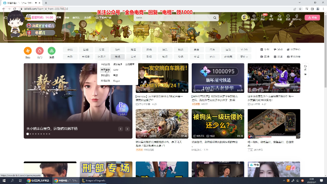
Task: Expand the 更多 channel dropdown
Action: [244, 56]
